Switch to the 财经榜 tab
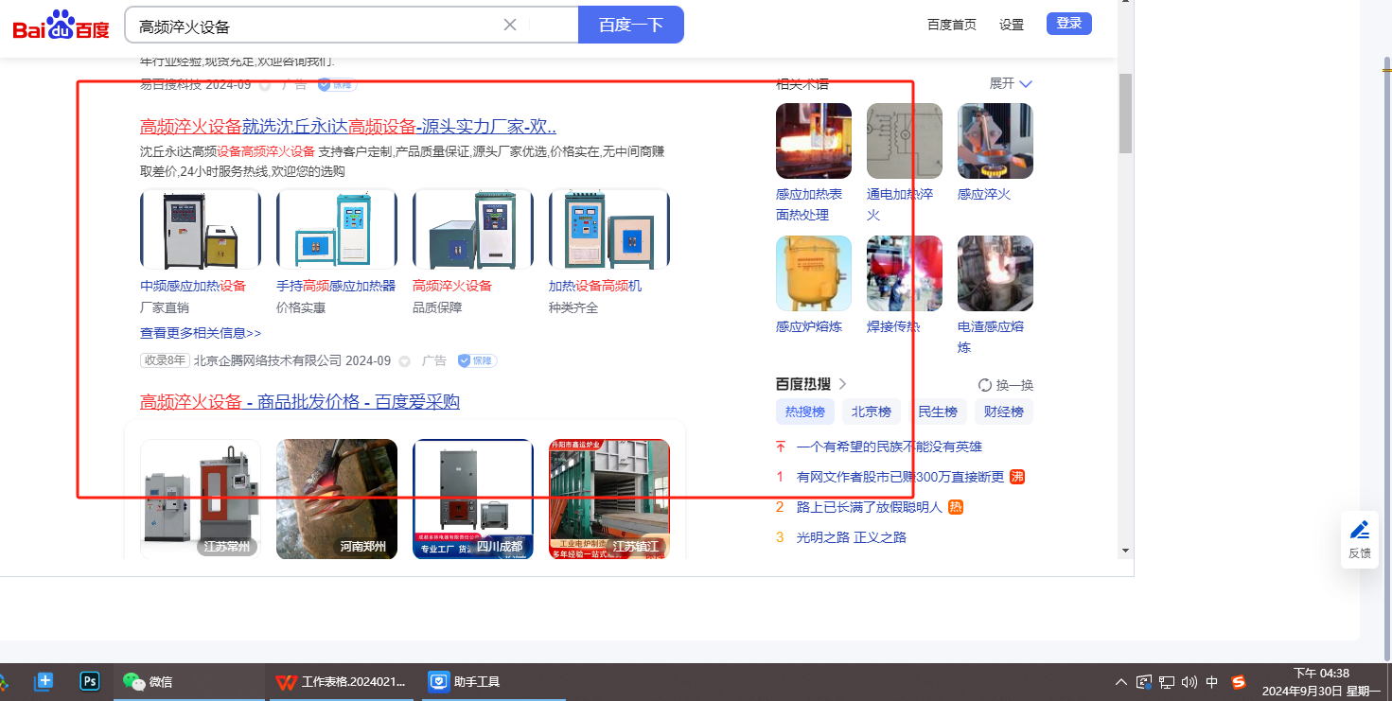 [1004, 412]
